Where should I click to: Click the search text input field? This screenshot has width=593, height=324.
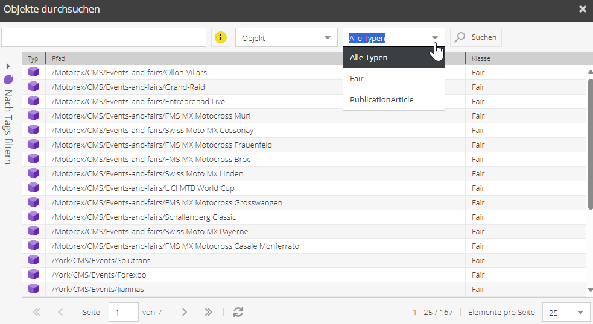(104, 37)
